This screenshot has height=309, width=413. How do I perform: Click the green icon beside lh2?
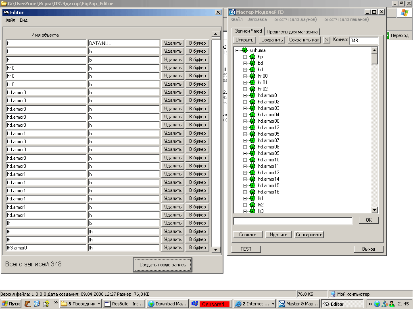(252, 205)
